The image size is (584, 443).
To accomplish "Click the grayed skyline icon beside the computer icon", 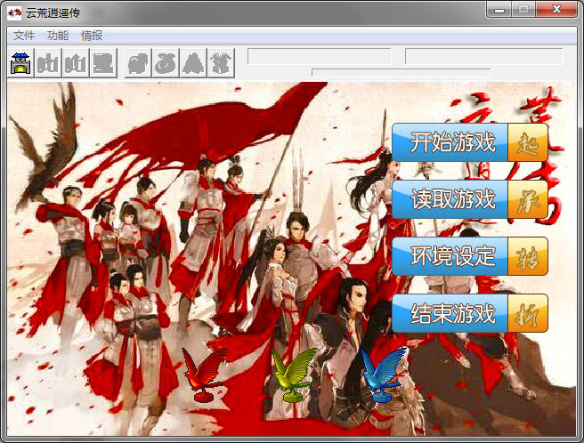I will pos(76,63).
